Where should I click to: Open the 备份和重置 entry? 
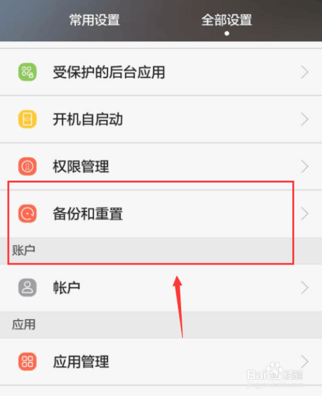(161, 213)
